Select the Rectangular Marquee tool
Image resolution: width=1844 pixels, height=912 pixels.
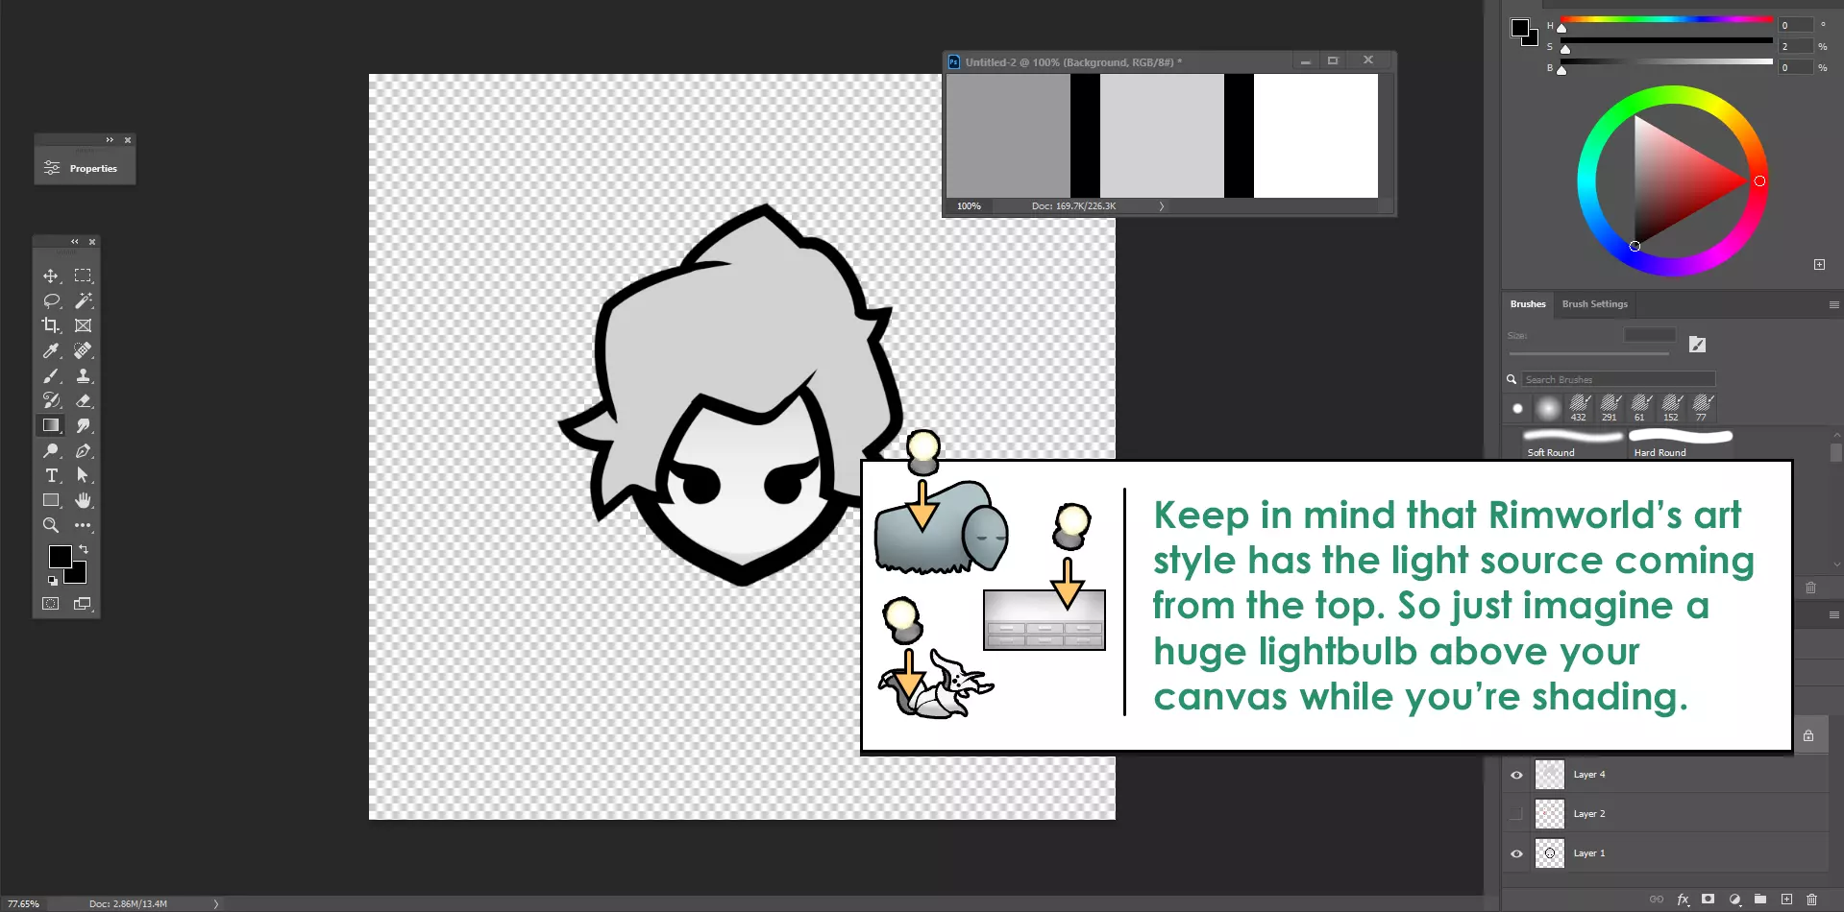[84, 276]
